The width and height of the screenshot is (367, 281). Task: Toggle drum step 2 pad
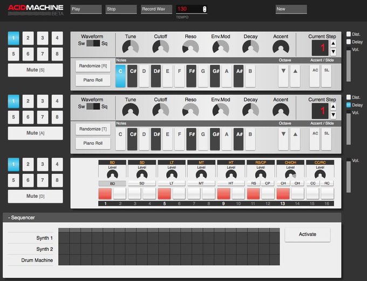pyautogui.click(x=120, y=194)
